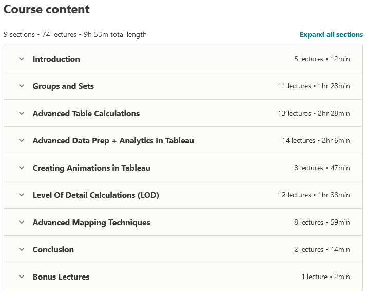Image resolution: width=366 pixels, height=294 pixels.
Task: Select Creating Animations in Tableau title
Action: click(91, 168)
